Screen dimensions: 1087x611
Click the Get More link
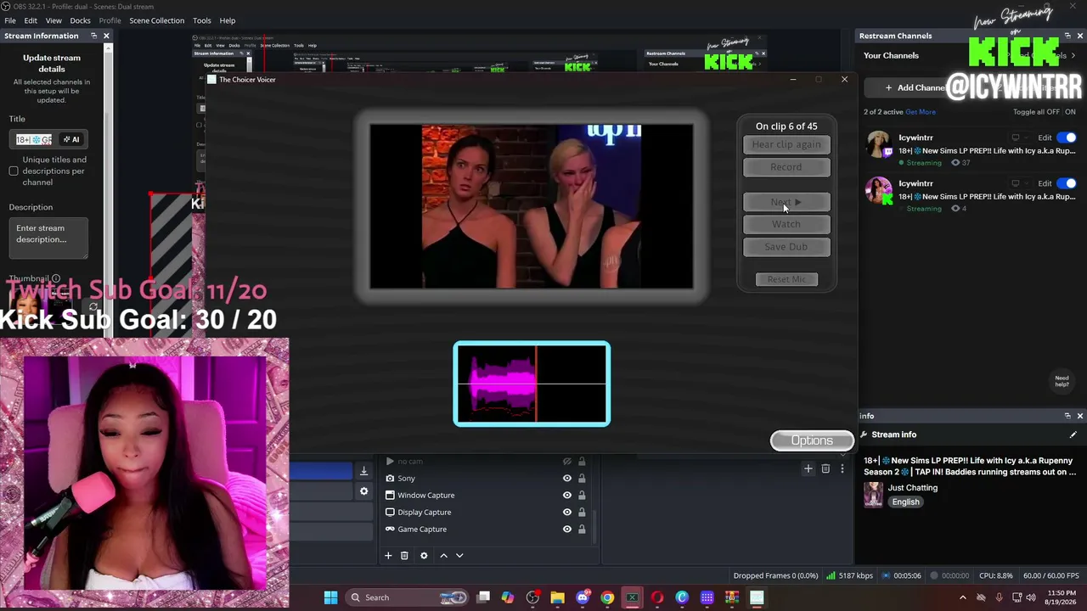(x=921, y=112)
